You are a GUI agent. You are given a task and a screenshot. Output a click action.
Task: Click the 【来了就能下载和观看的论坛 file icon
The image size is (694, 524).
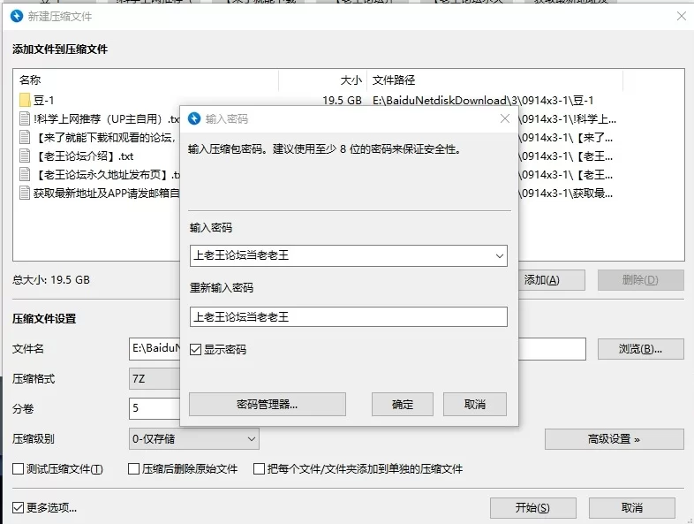[25, 137]
